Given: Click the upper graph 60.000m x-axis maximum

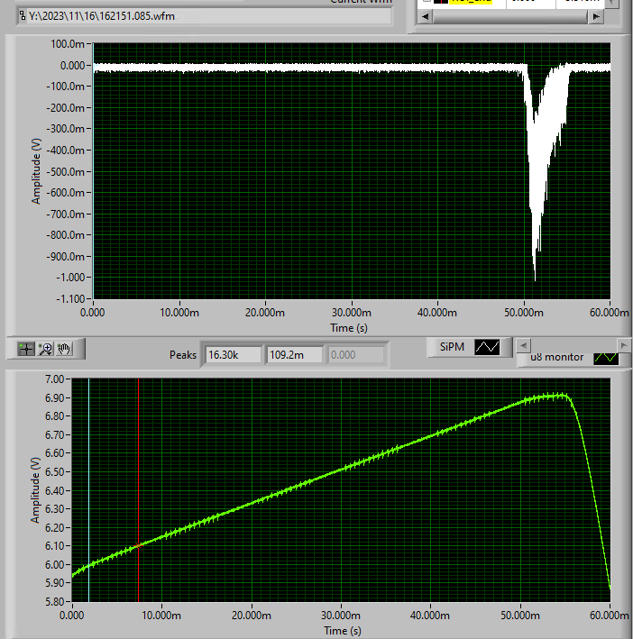Looking at the screenshot, I should pos(610,313).
